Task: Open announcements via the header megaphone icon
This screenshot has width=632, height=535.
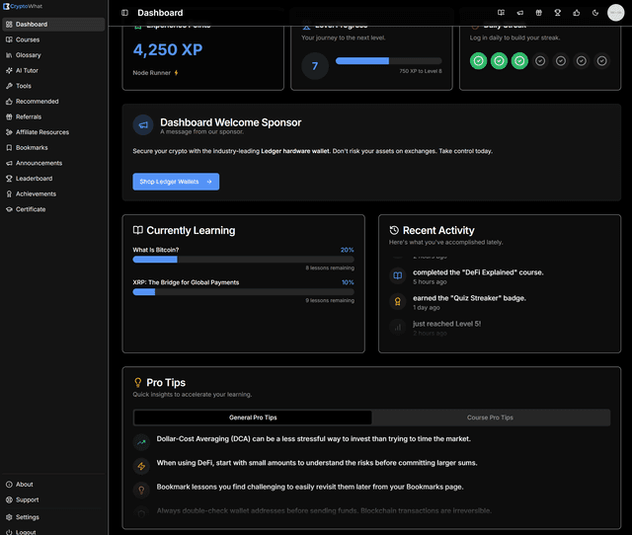Action: click(x=520, y=13)
